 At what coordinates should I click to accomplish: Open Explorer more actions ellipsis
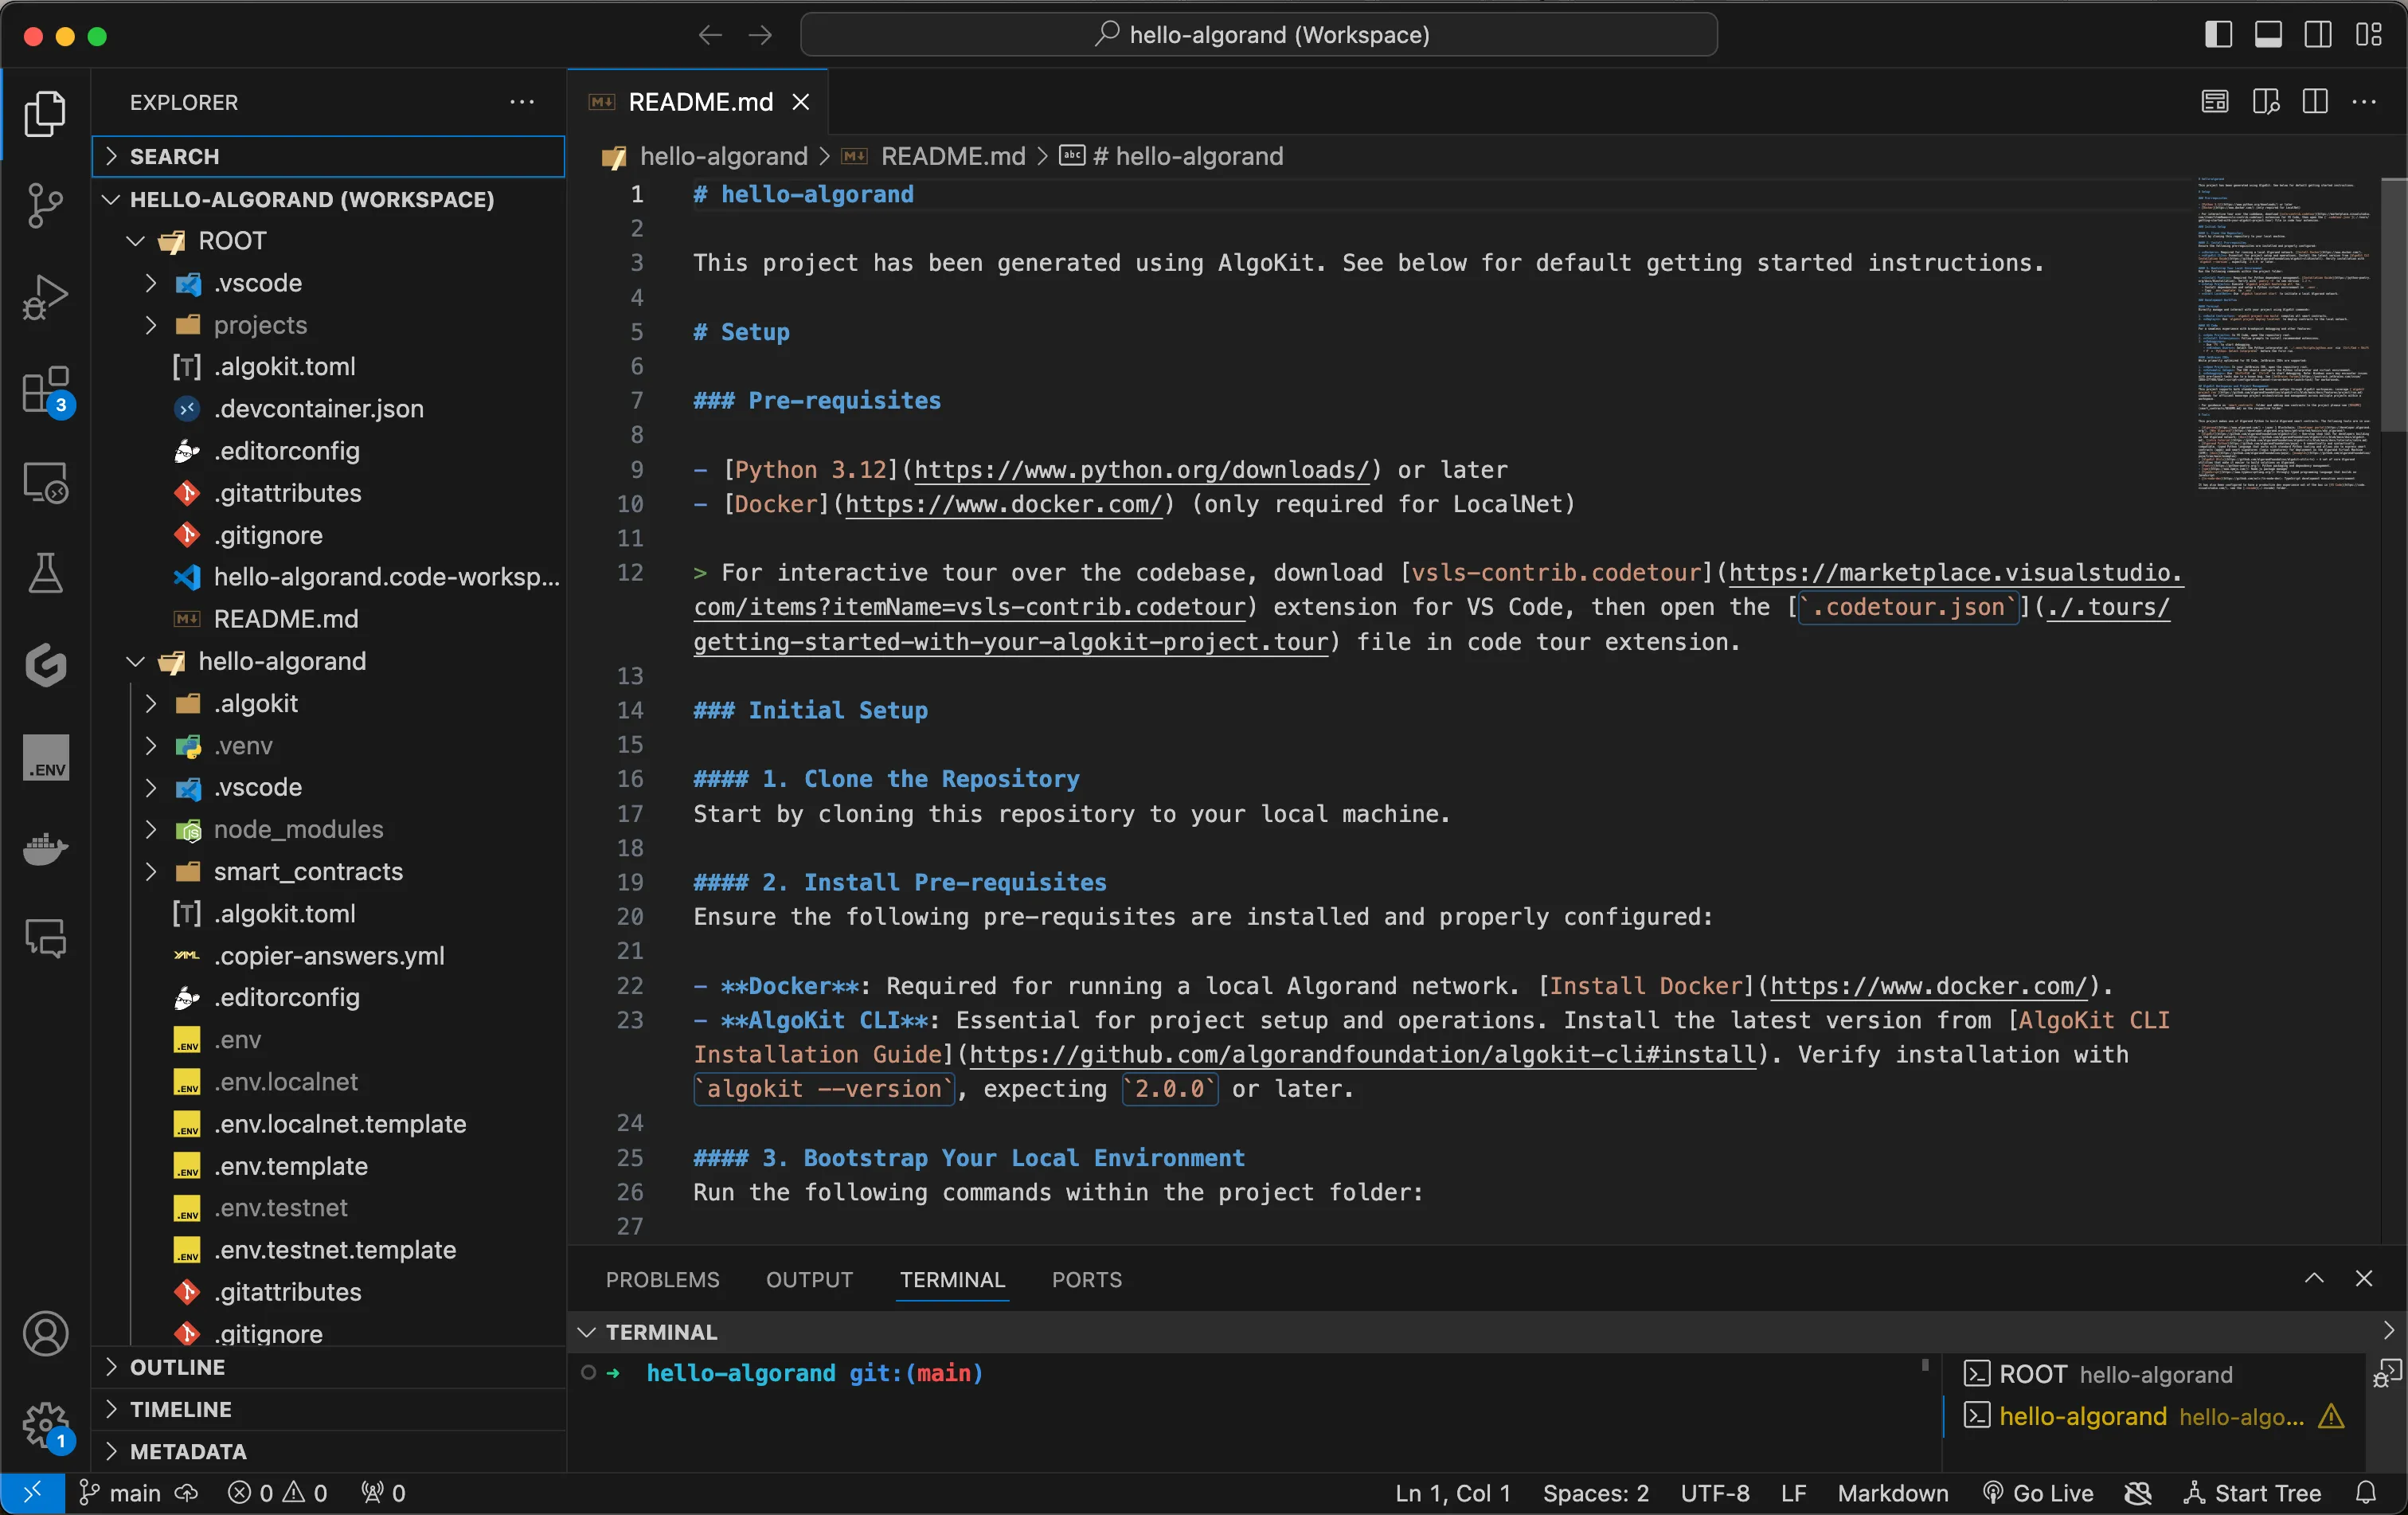(522, 102)
